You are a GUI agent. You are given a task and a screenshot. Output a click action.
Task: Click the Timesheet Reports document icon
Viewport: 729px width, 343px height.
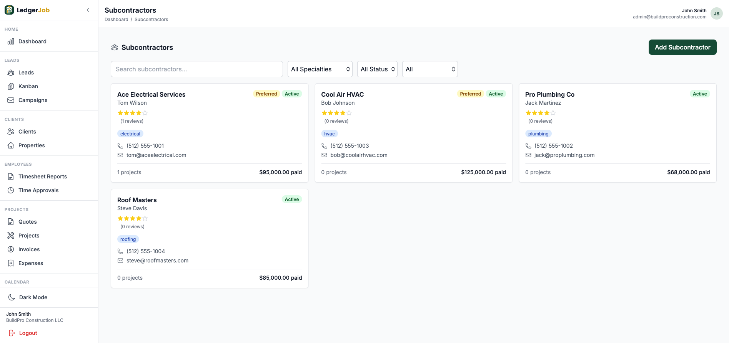pos(11,176)
